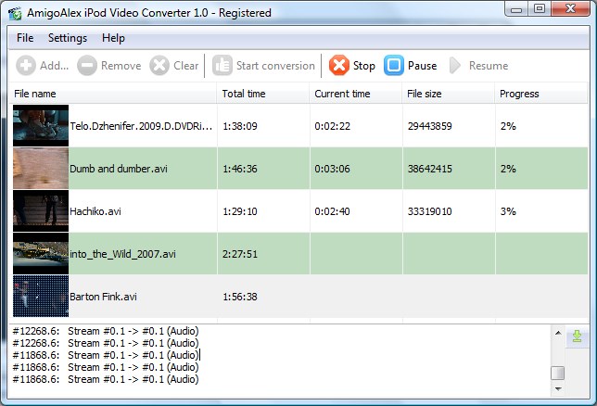Open the File menu

[x=25, y=38]
